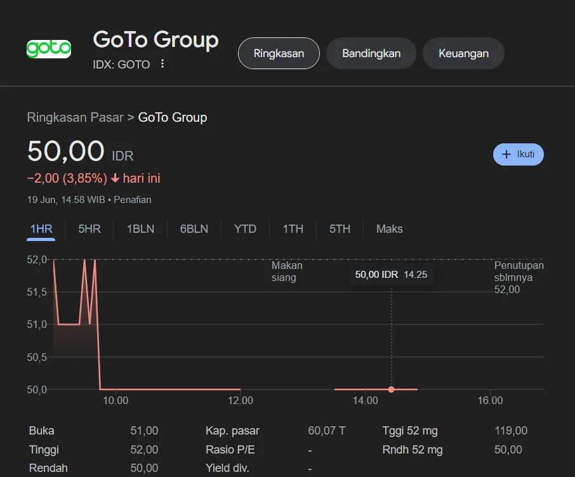Image resolution: width=575 pixels, height=477 pixels.
Task: Click the Kap. pasar value 60,07 T
Action: click(327, 431)
